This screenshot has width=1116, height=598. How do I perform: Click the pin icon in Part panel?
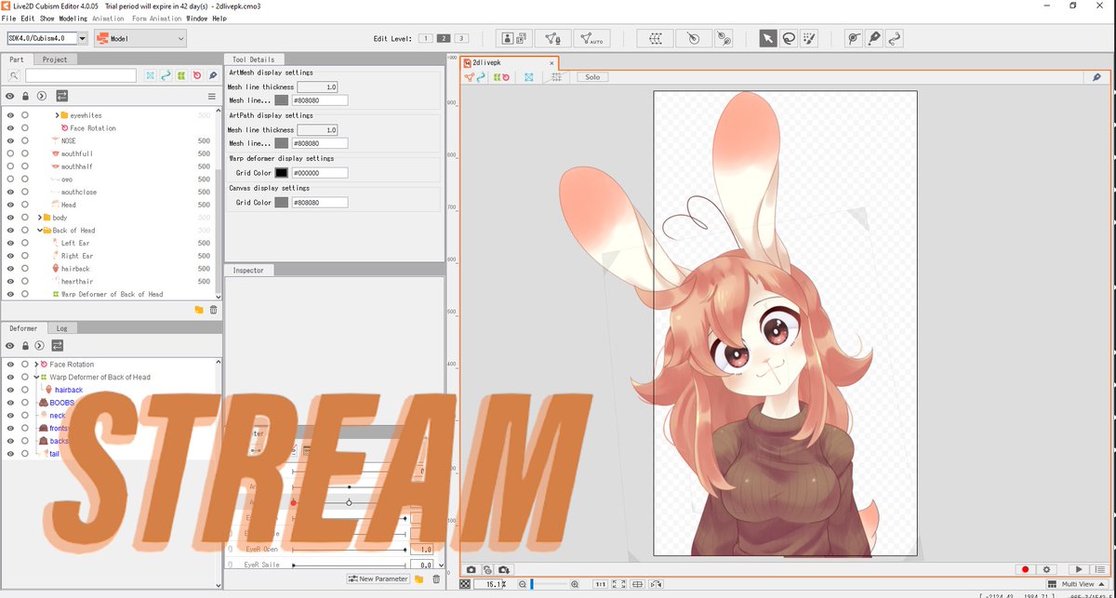coord(213,75)
